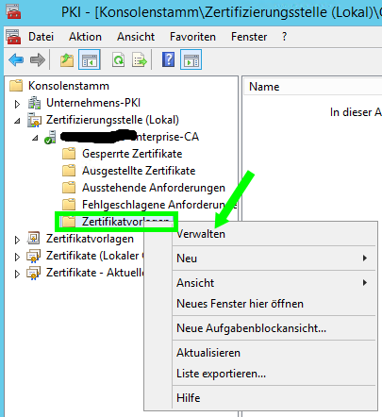This screenshot has height=417, width=382.
Task: Open the Aktion menu
Action: 85,37
